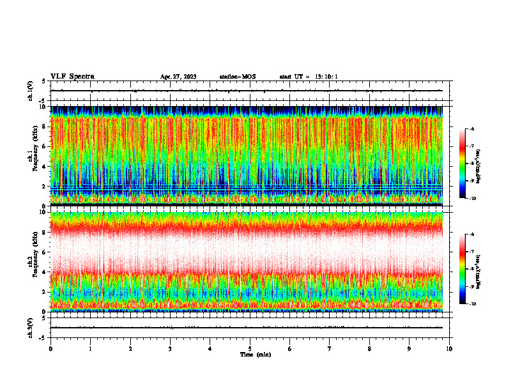The height and width of the screenshot is (391, 506).
Task: Click the lower colorbar's "log(PSD)(V²/Hz)" label
Action: pyautogui.click(x=479, y=272)
